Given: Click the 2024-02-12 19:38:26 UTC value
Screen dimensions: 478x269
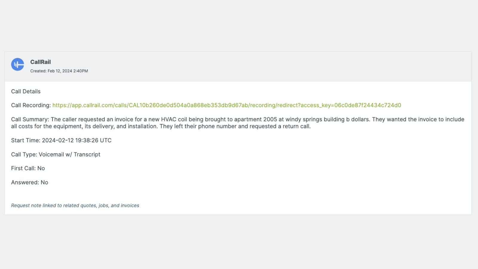Looking at the screenshot, I should [76, 140].
